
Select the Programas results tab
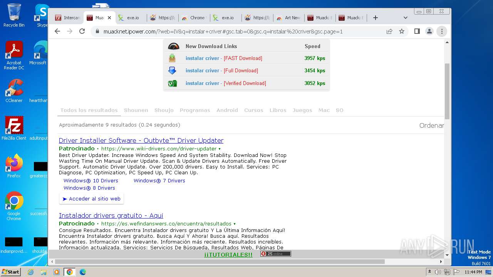195,110
